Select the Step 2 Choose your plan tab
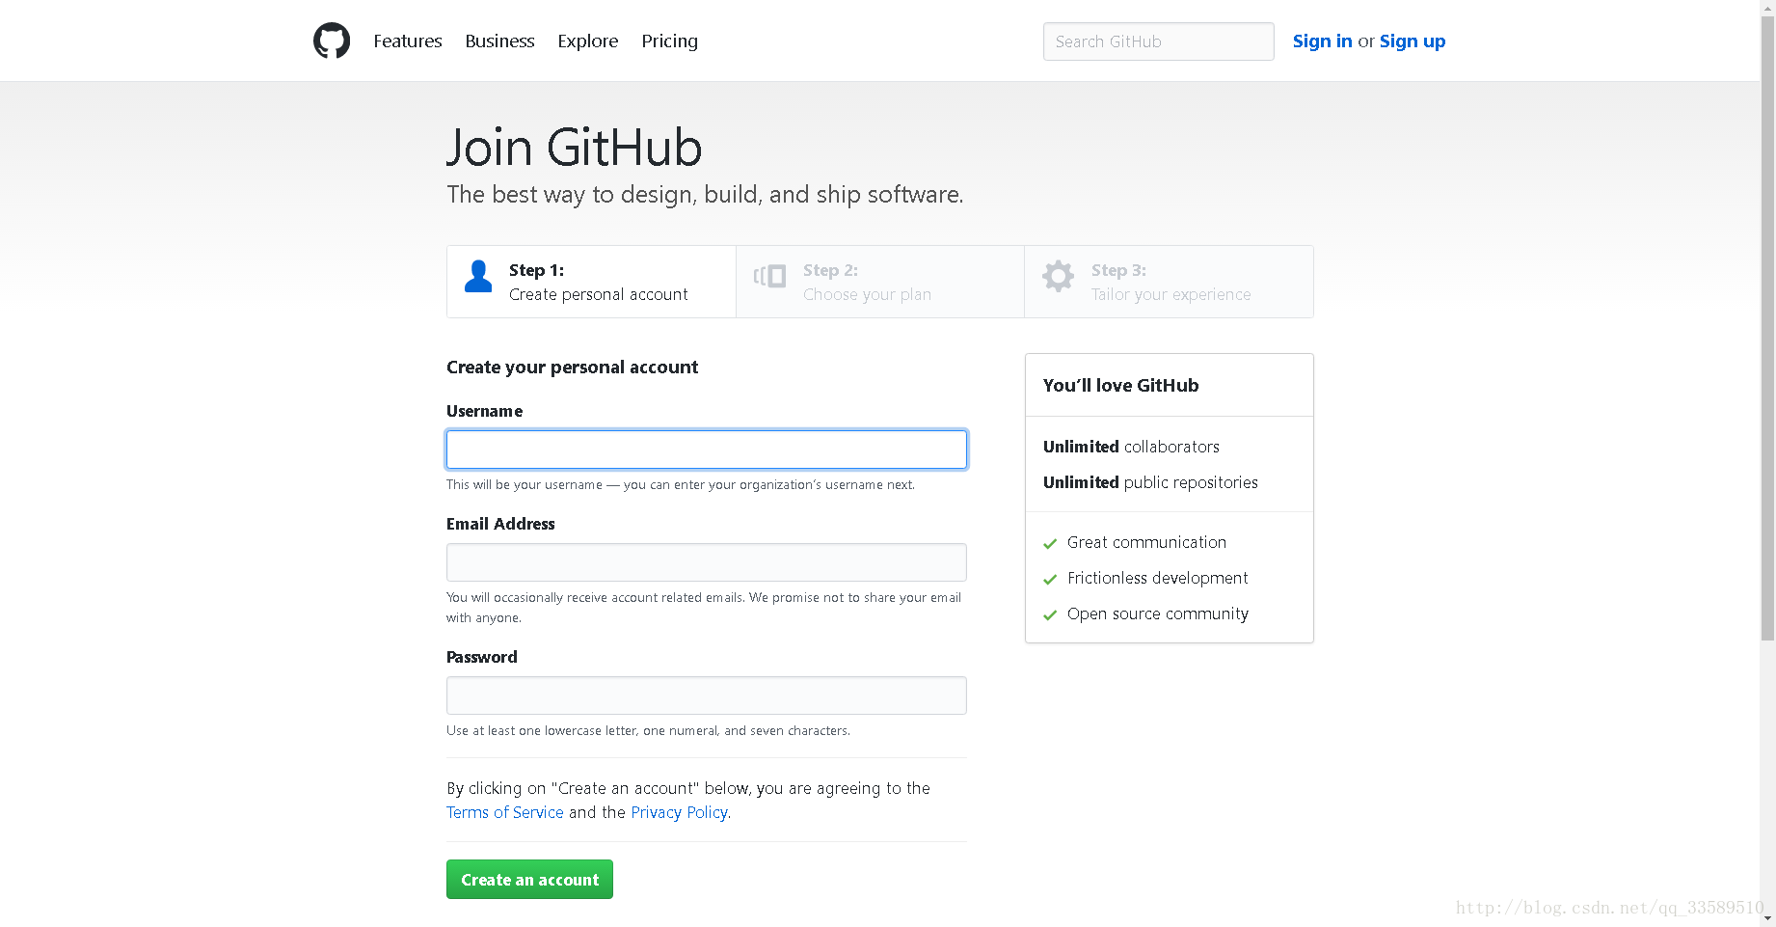Viewport: 1776px width, 927px height. (x=880, y=282)
